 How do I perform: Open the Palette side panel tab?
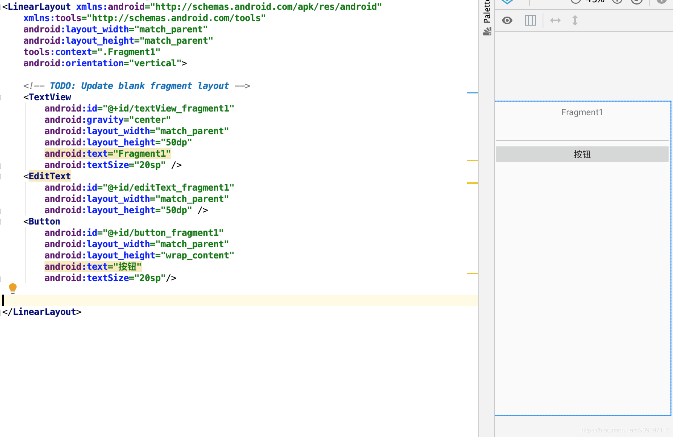click(487, 18)
